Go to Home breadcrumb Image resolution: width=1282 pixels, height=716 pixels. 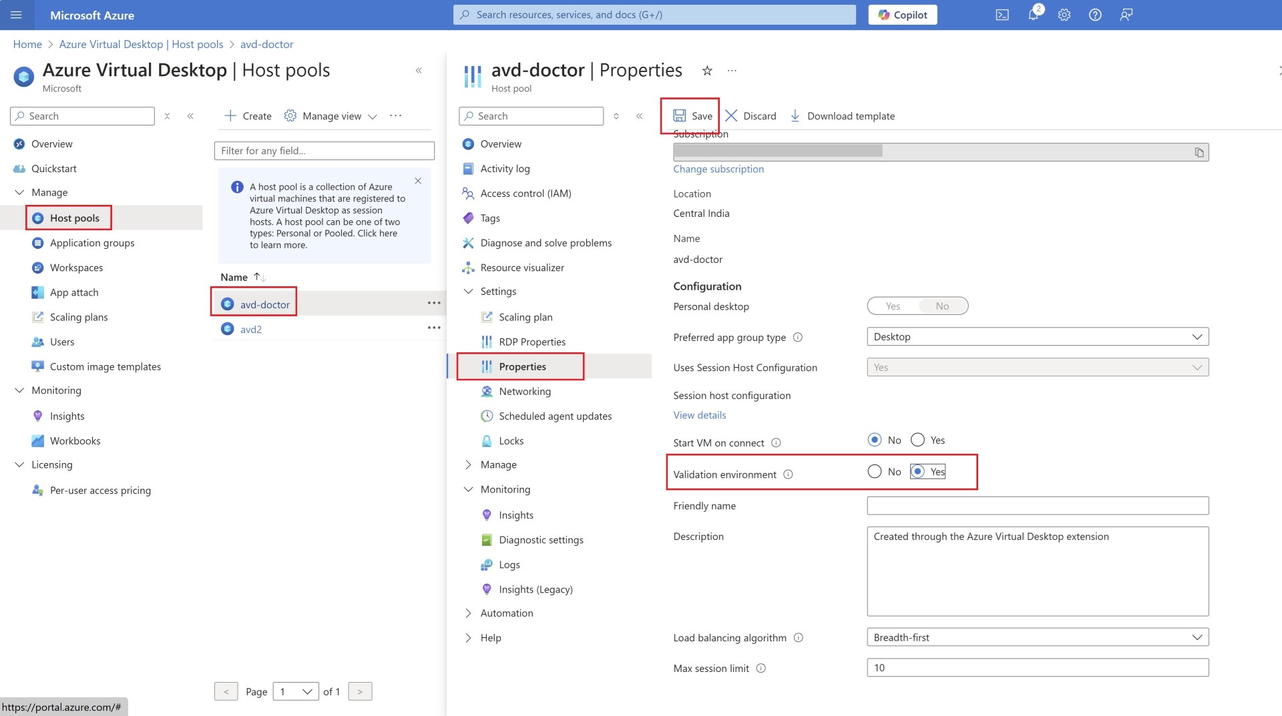(27, 44)
